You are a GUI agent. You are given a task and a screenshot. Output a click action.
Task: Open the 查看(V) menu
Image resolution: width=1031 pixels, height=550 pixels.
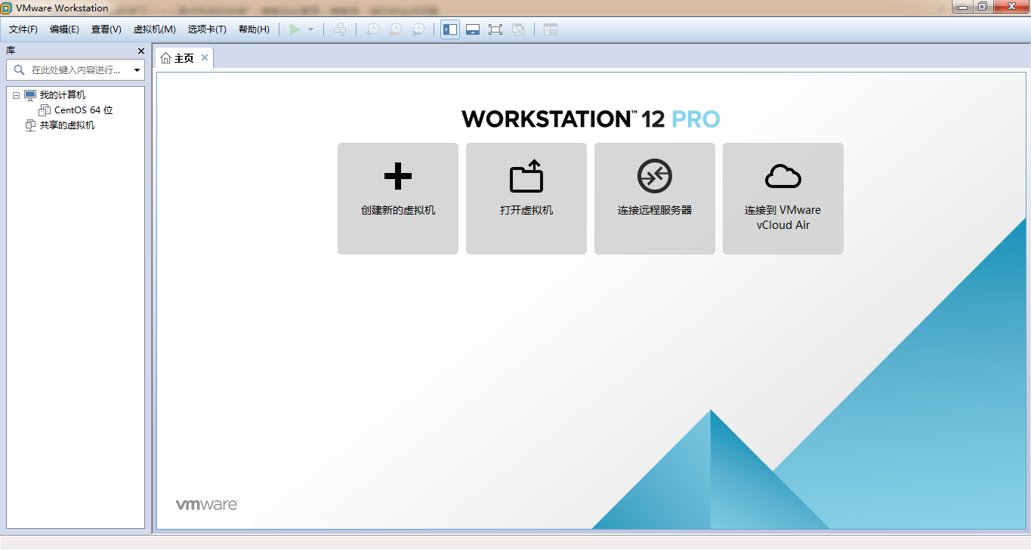coord(106,29)
